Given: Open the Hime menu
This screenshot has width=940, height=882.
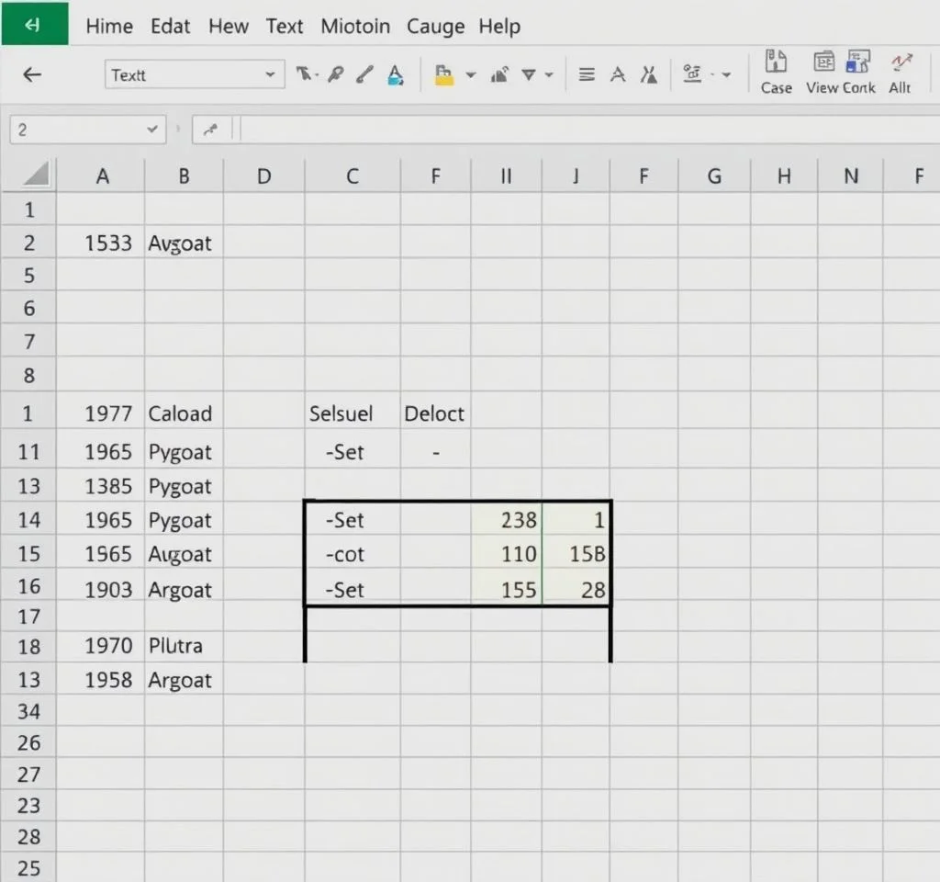Looking at the screenshot, I should point(110,27).
